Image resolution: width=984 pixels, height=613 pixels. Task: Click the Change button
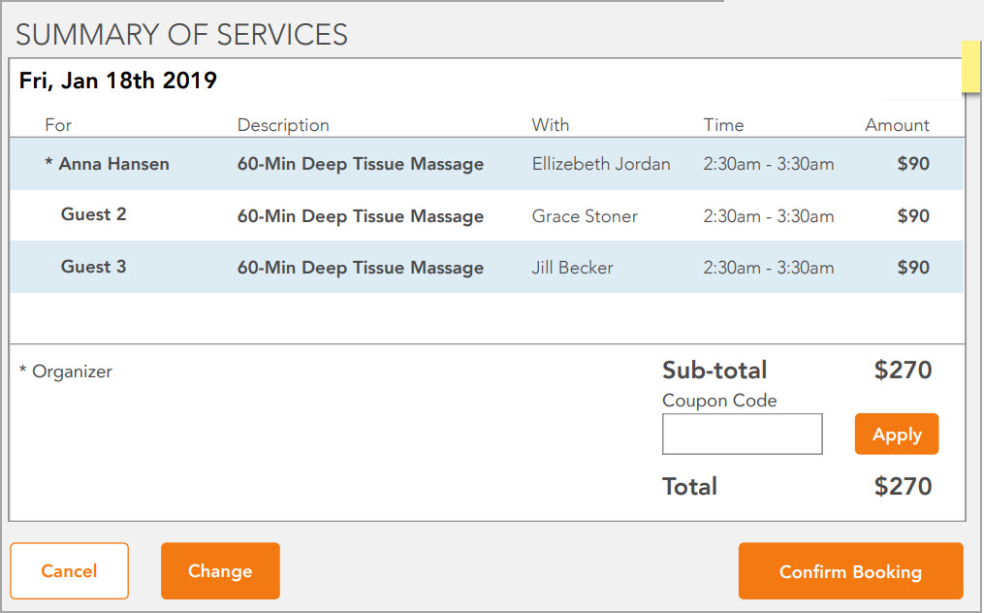point(220,571)
